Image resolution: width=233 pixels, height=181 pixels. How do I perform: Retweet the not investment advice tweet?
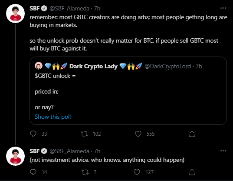(85, 172)
